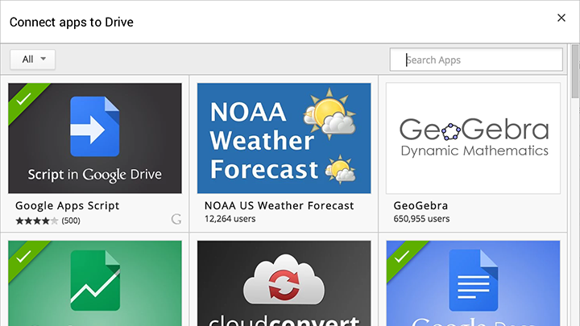Click the green checkmark on the Docs card
Screen dimensions: 580x326
(402, 257)
